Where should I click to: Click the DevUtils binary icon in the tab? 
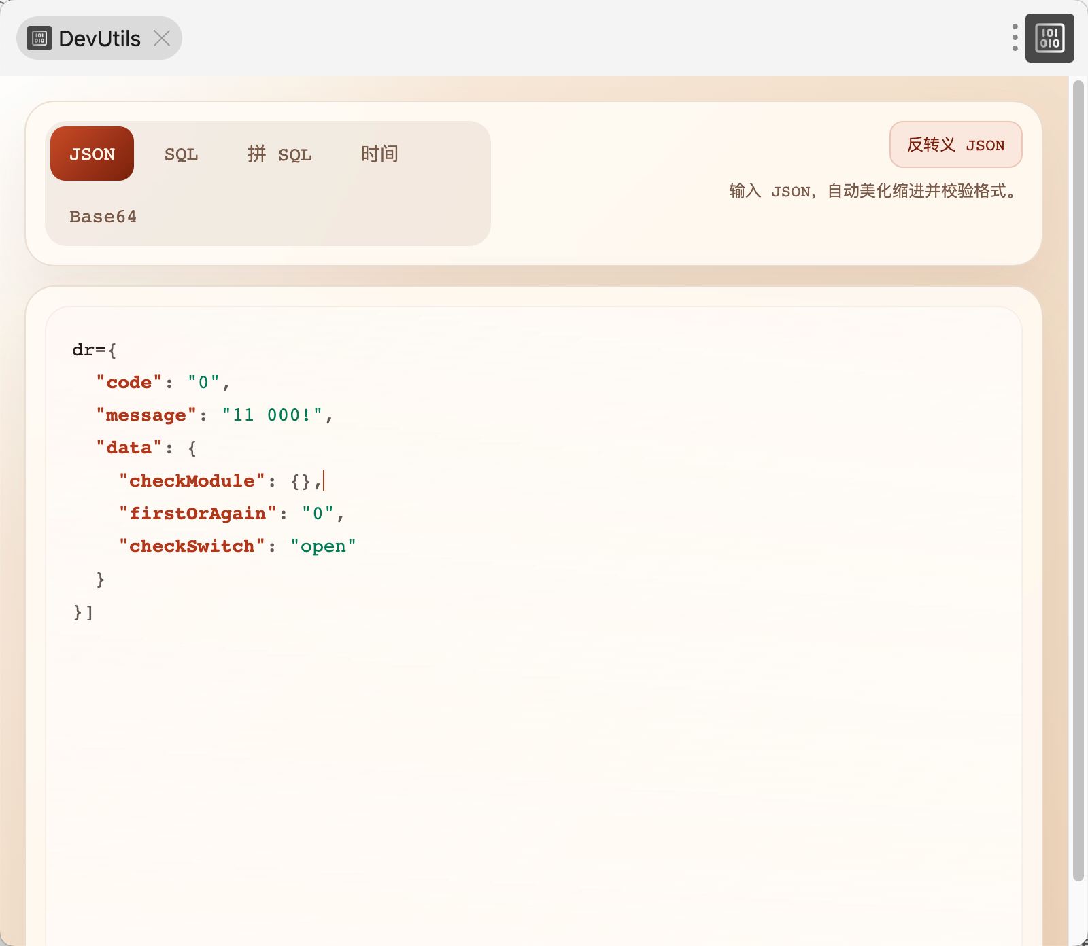39,39
